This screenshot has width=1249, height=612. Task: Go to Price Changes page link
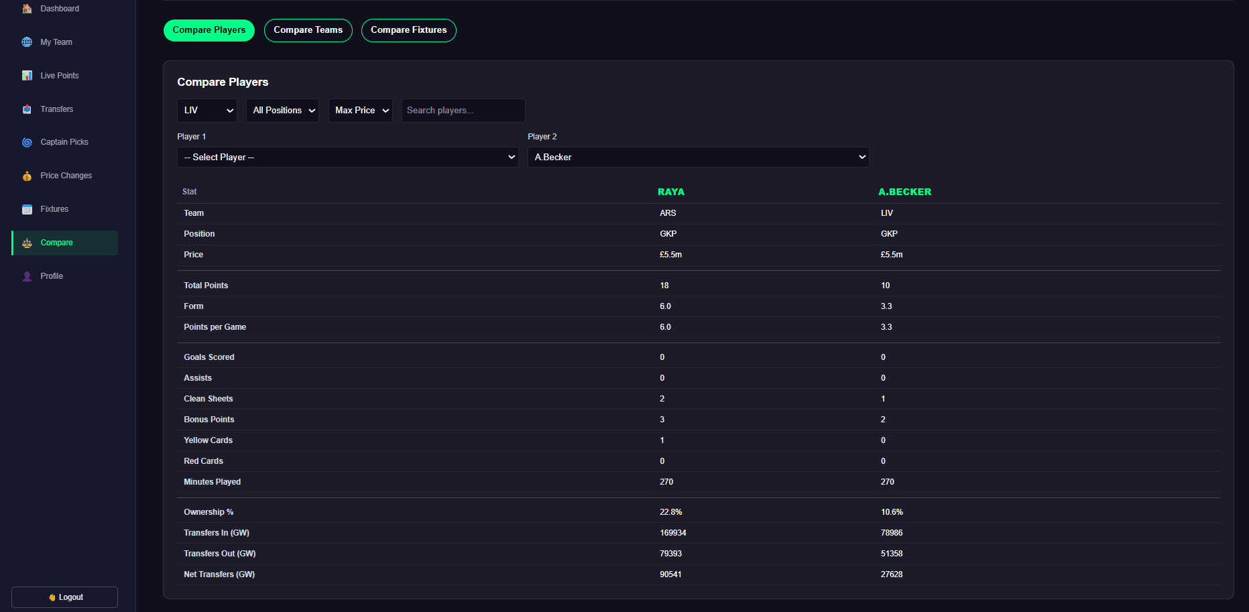[x=66, y=176]
